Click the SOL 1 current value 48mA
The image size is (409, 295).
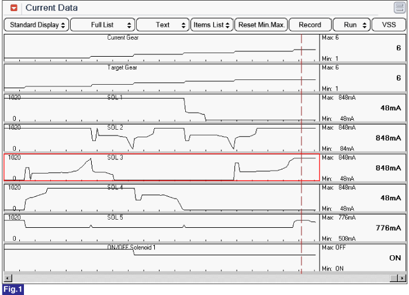coord(390,108)
